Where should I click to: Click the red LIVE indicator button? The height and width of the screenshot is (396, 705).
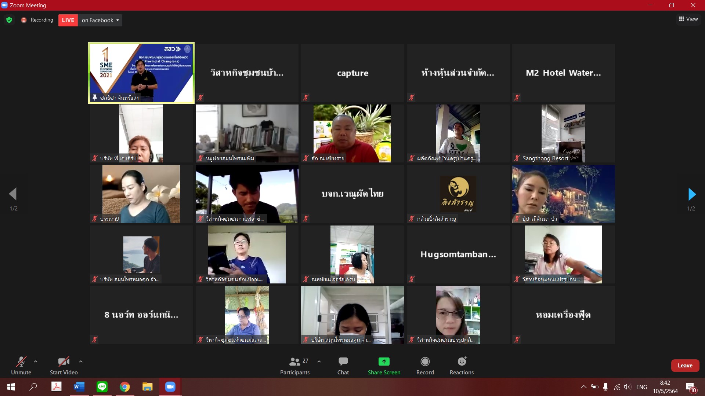[x=68, y=20]
